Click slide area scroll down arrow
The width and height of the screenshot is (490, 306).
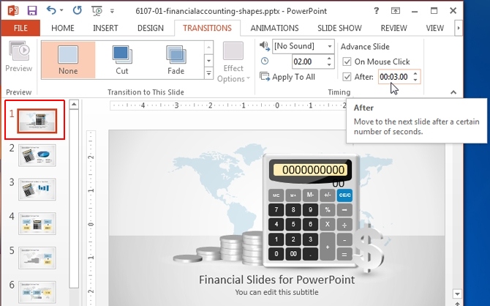(457, 294)
